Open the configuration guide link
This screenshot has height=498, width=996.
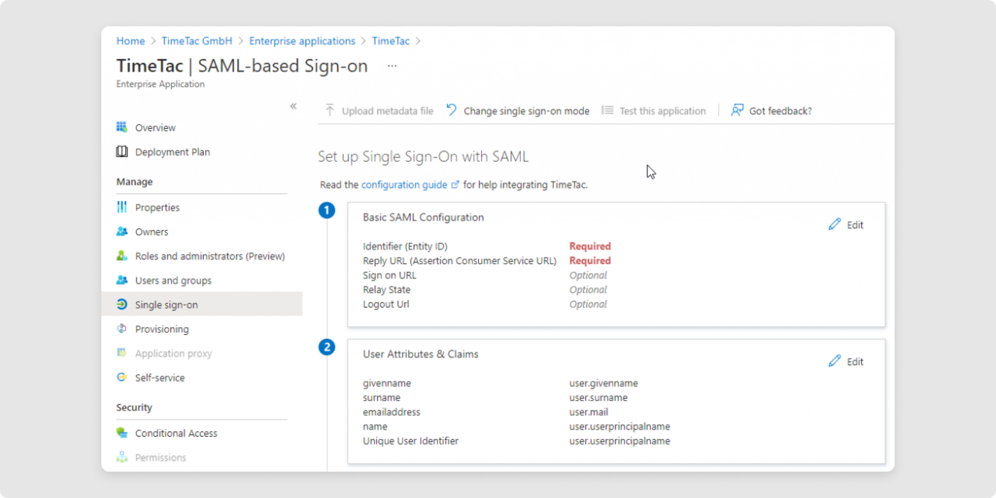point(404,185)
